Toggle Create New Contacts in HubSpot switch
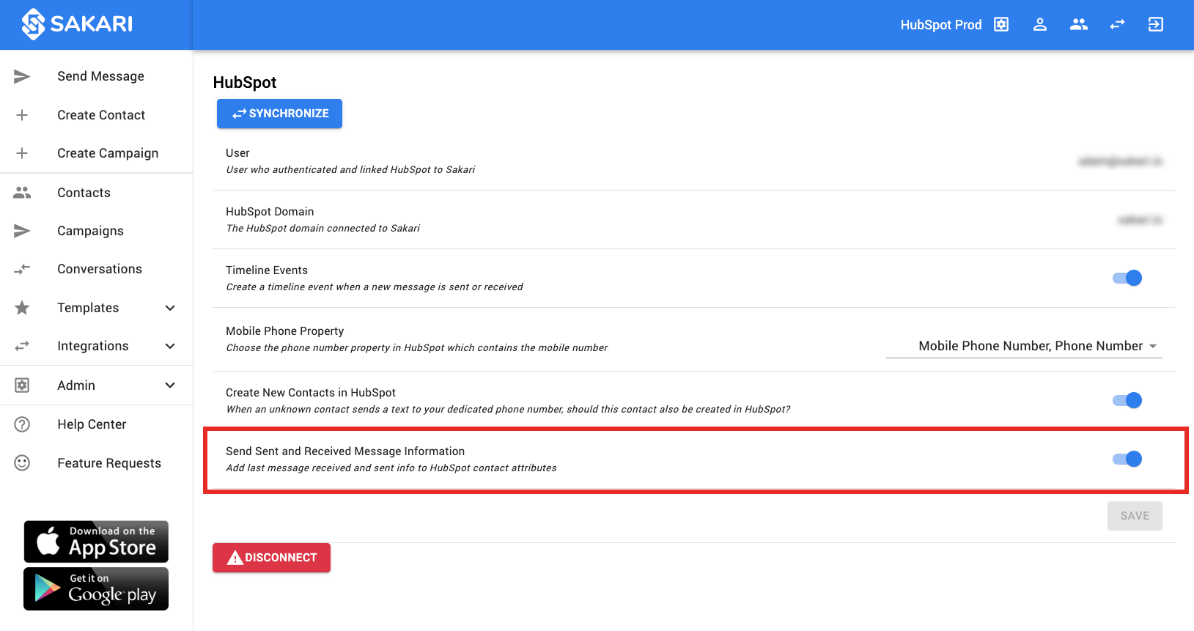Screen dimensions: 1194x631 point(1127,400)
